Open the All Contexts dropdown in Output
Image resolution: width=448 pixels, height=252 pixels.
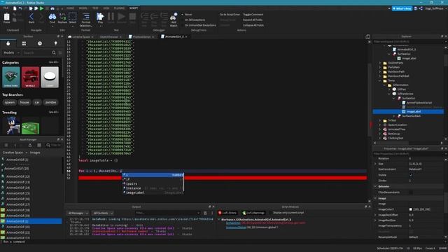[103, 213]
